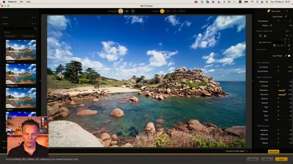
Task: Adjust the Blacks slider
Action: [x=278, y=143]
